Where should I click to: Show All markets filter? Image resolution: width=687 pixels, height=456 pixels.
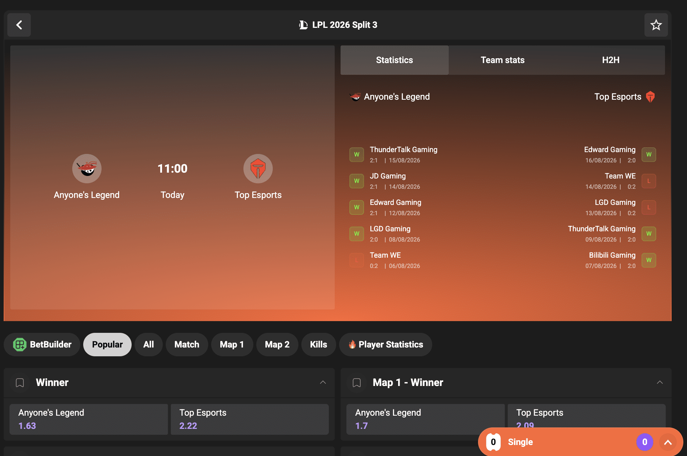(x=148, y=345)
